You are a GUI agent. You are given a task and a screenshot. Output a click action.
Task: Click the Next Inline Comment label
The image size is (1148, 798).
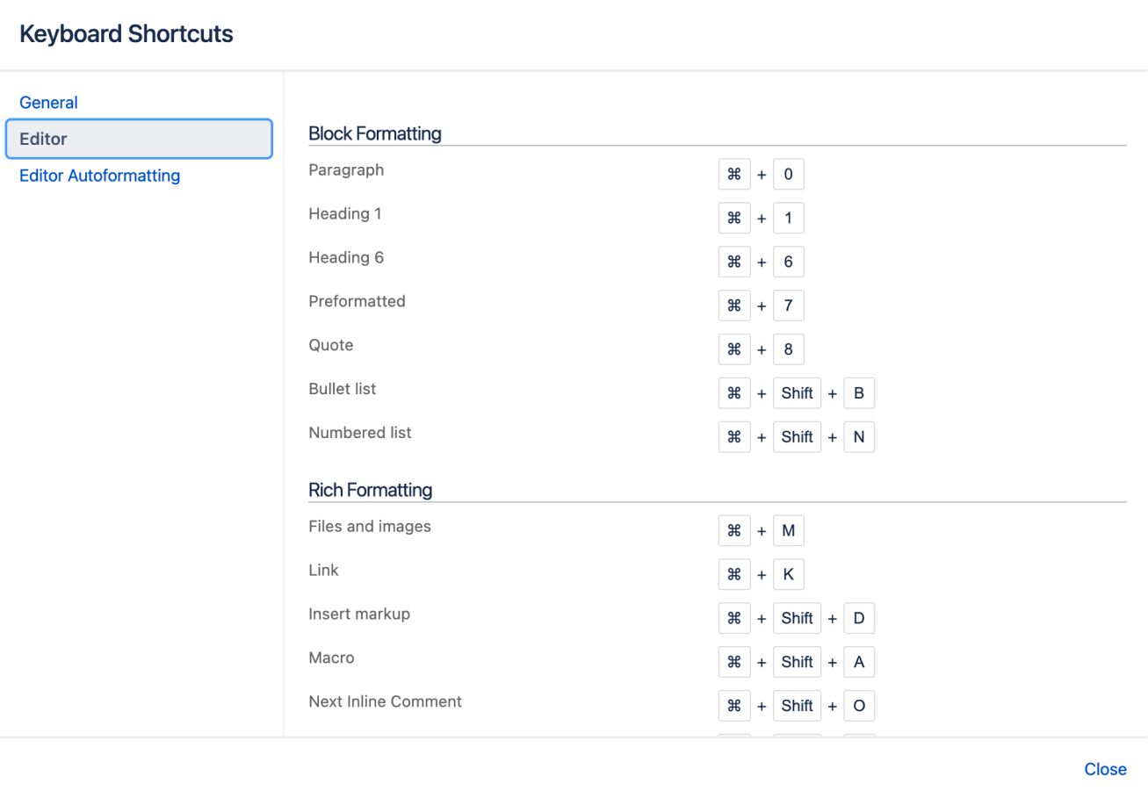[385, 701]
